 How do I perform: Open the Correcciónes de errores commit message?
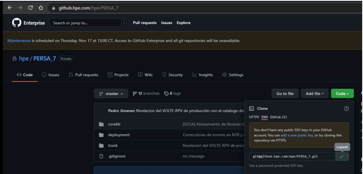point(214,135)
